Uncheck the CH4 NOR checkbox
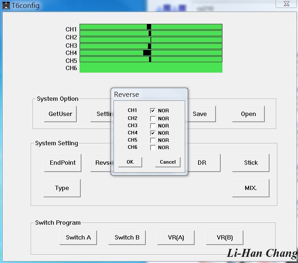The image size is (298, 263). (x=153, y=133)
